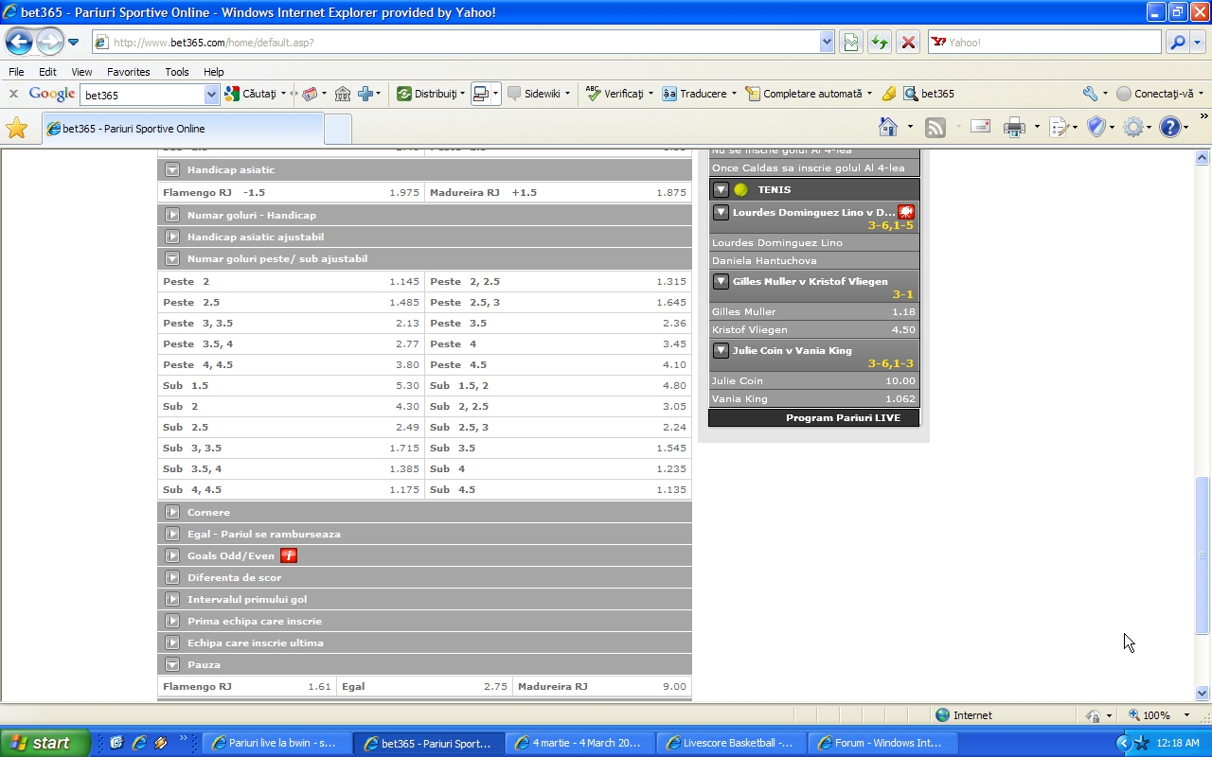Open the Edit menu
Image resolution: width=1212 pixels, height=757 pixels.
(x=47, y=72)
